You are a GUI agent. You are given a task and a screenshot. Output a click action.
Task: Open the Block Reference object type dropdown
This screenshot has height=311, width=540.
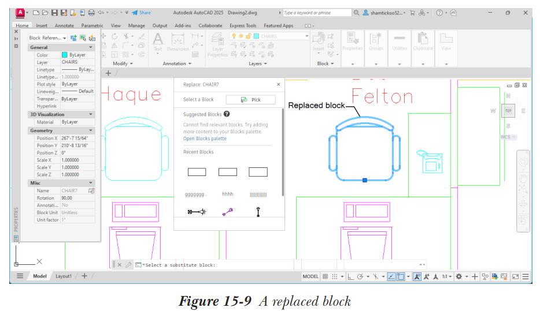(47, 38)
